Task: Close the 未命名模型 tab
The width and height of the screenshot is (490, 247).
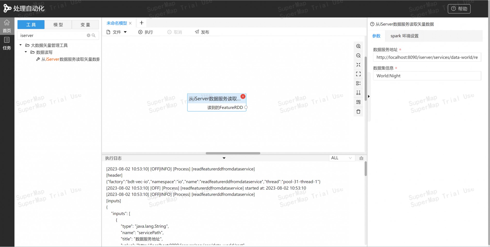Action: (130, 23)
